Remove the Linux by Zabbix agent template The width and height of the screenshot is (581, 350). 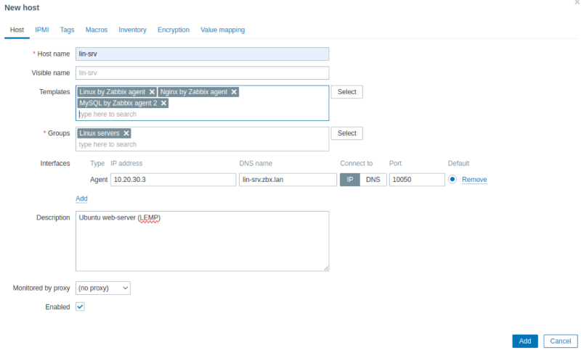point(152,92)
